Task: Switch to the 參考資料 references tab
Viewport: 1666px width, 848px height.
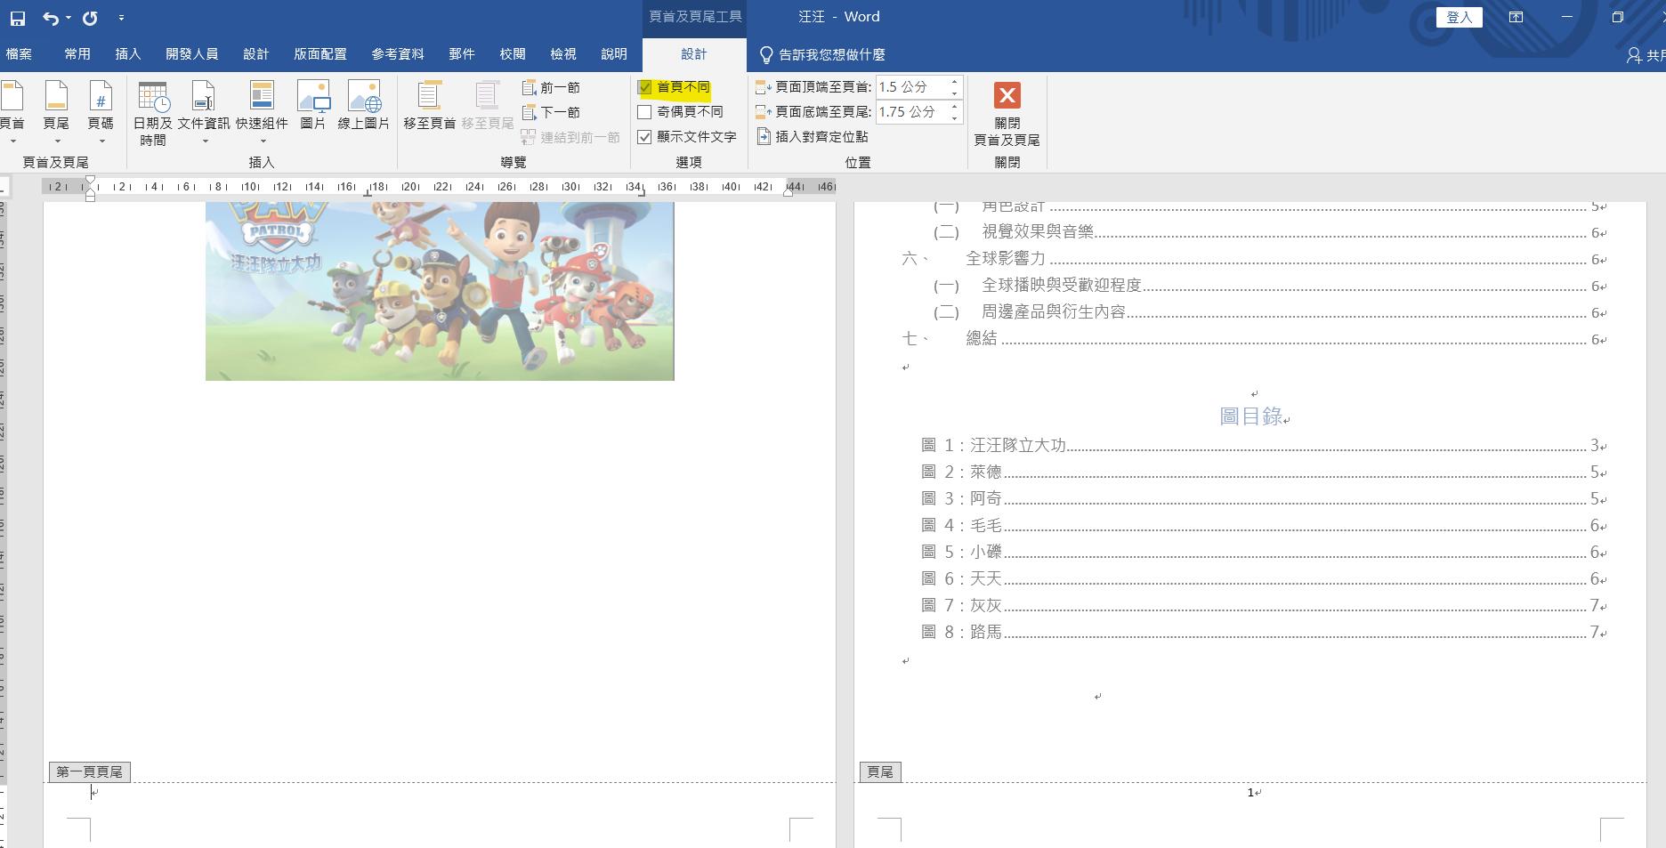Action: pos(398,54)
